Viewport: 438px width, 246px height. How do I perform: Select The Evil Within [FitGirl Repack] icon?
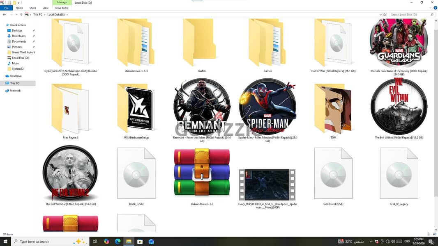coord(399,107)
